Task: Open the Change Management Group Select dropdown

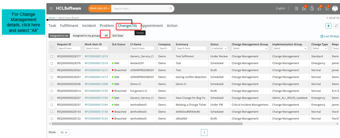Action: point(250,48)
